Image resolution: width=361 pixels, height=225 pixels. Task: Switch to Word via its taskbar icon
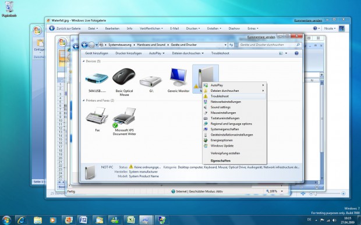83,220
